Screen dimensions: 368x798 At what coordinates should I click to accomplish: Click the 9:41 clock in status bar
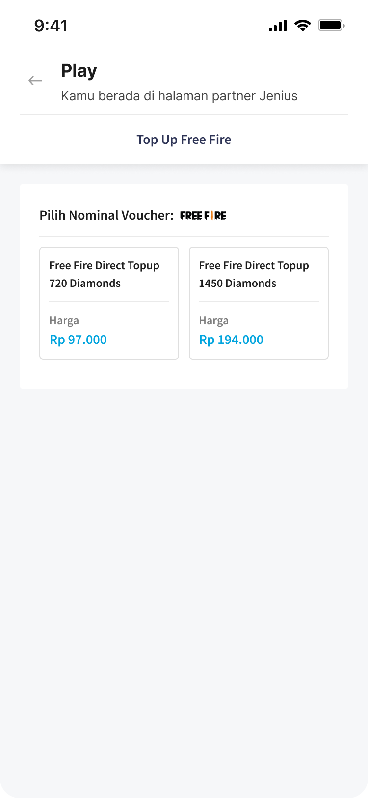[x=51, y=26]
